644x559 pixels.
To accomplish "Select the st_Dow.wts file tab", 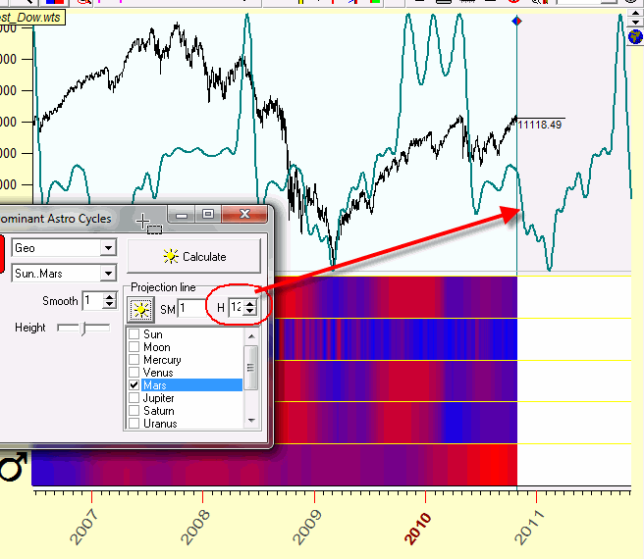I will (x=26, y=7).
